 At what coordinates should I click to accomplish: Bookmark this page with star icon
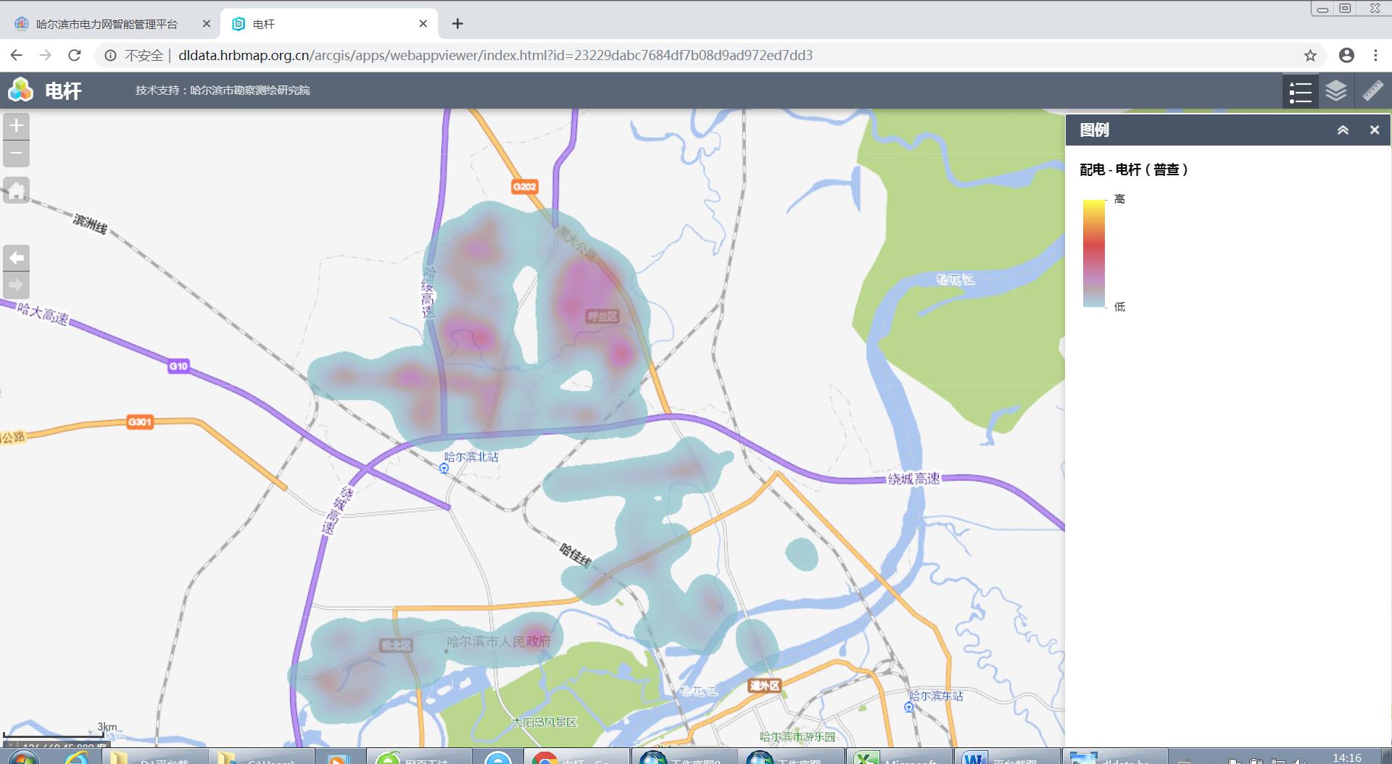point(1310,55)
